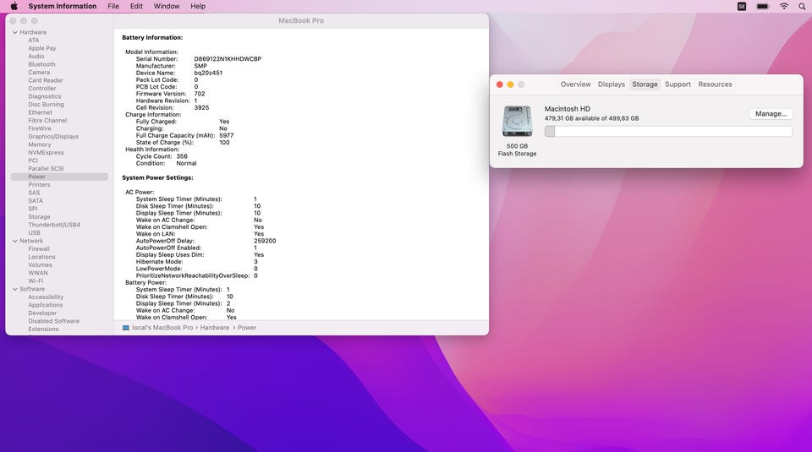812x452 pixels.
Task: Close the About This Mac window
Action: pos(500,84)
